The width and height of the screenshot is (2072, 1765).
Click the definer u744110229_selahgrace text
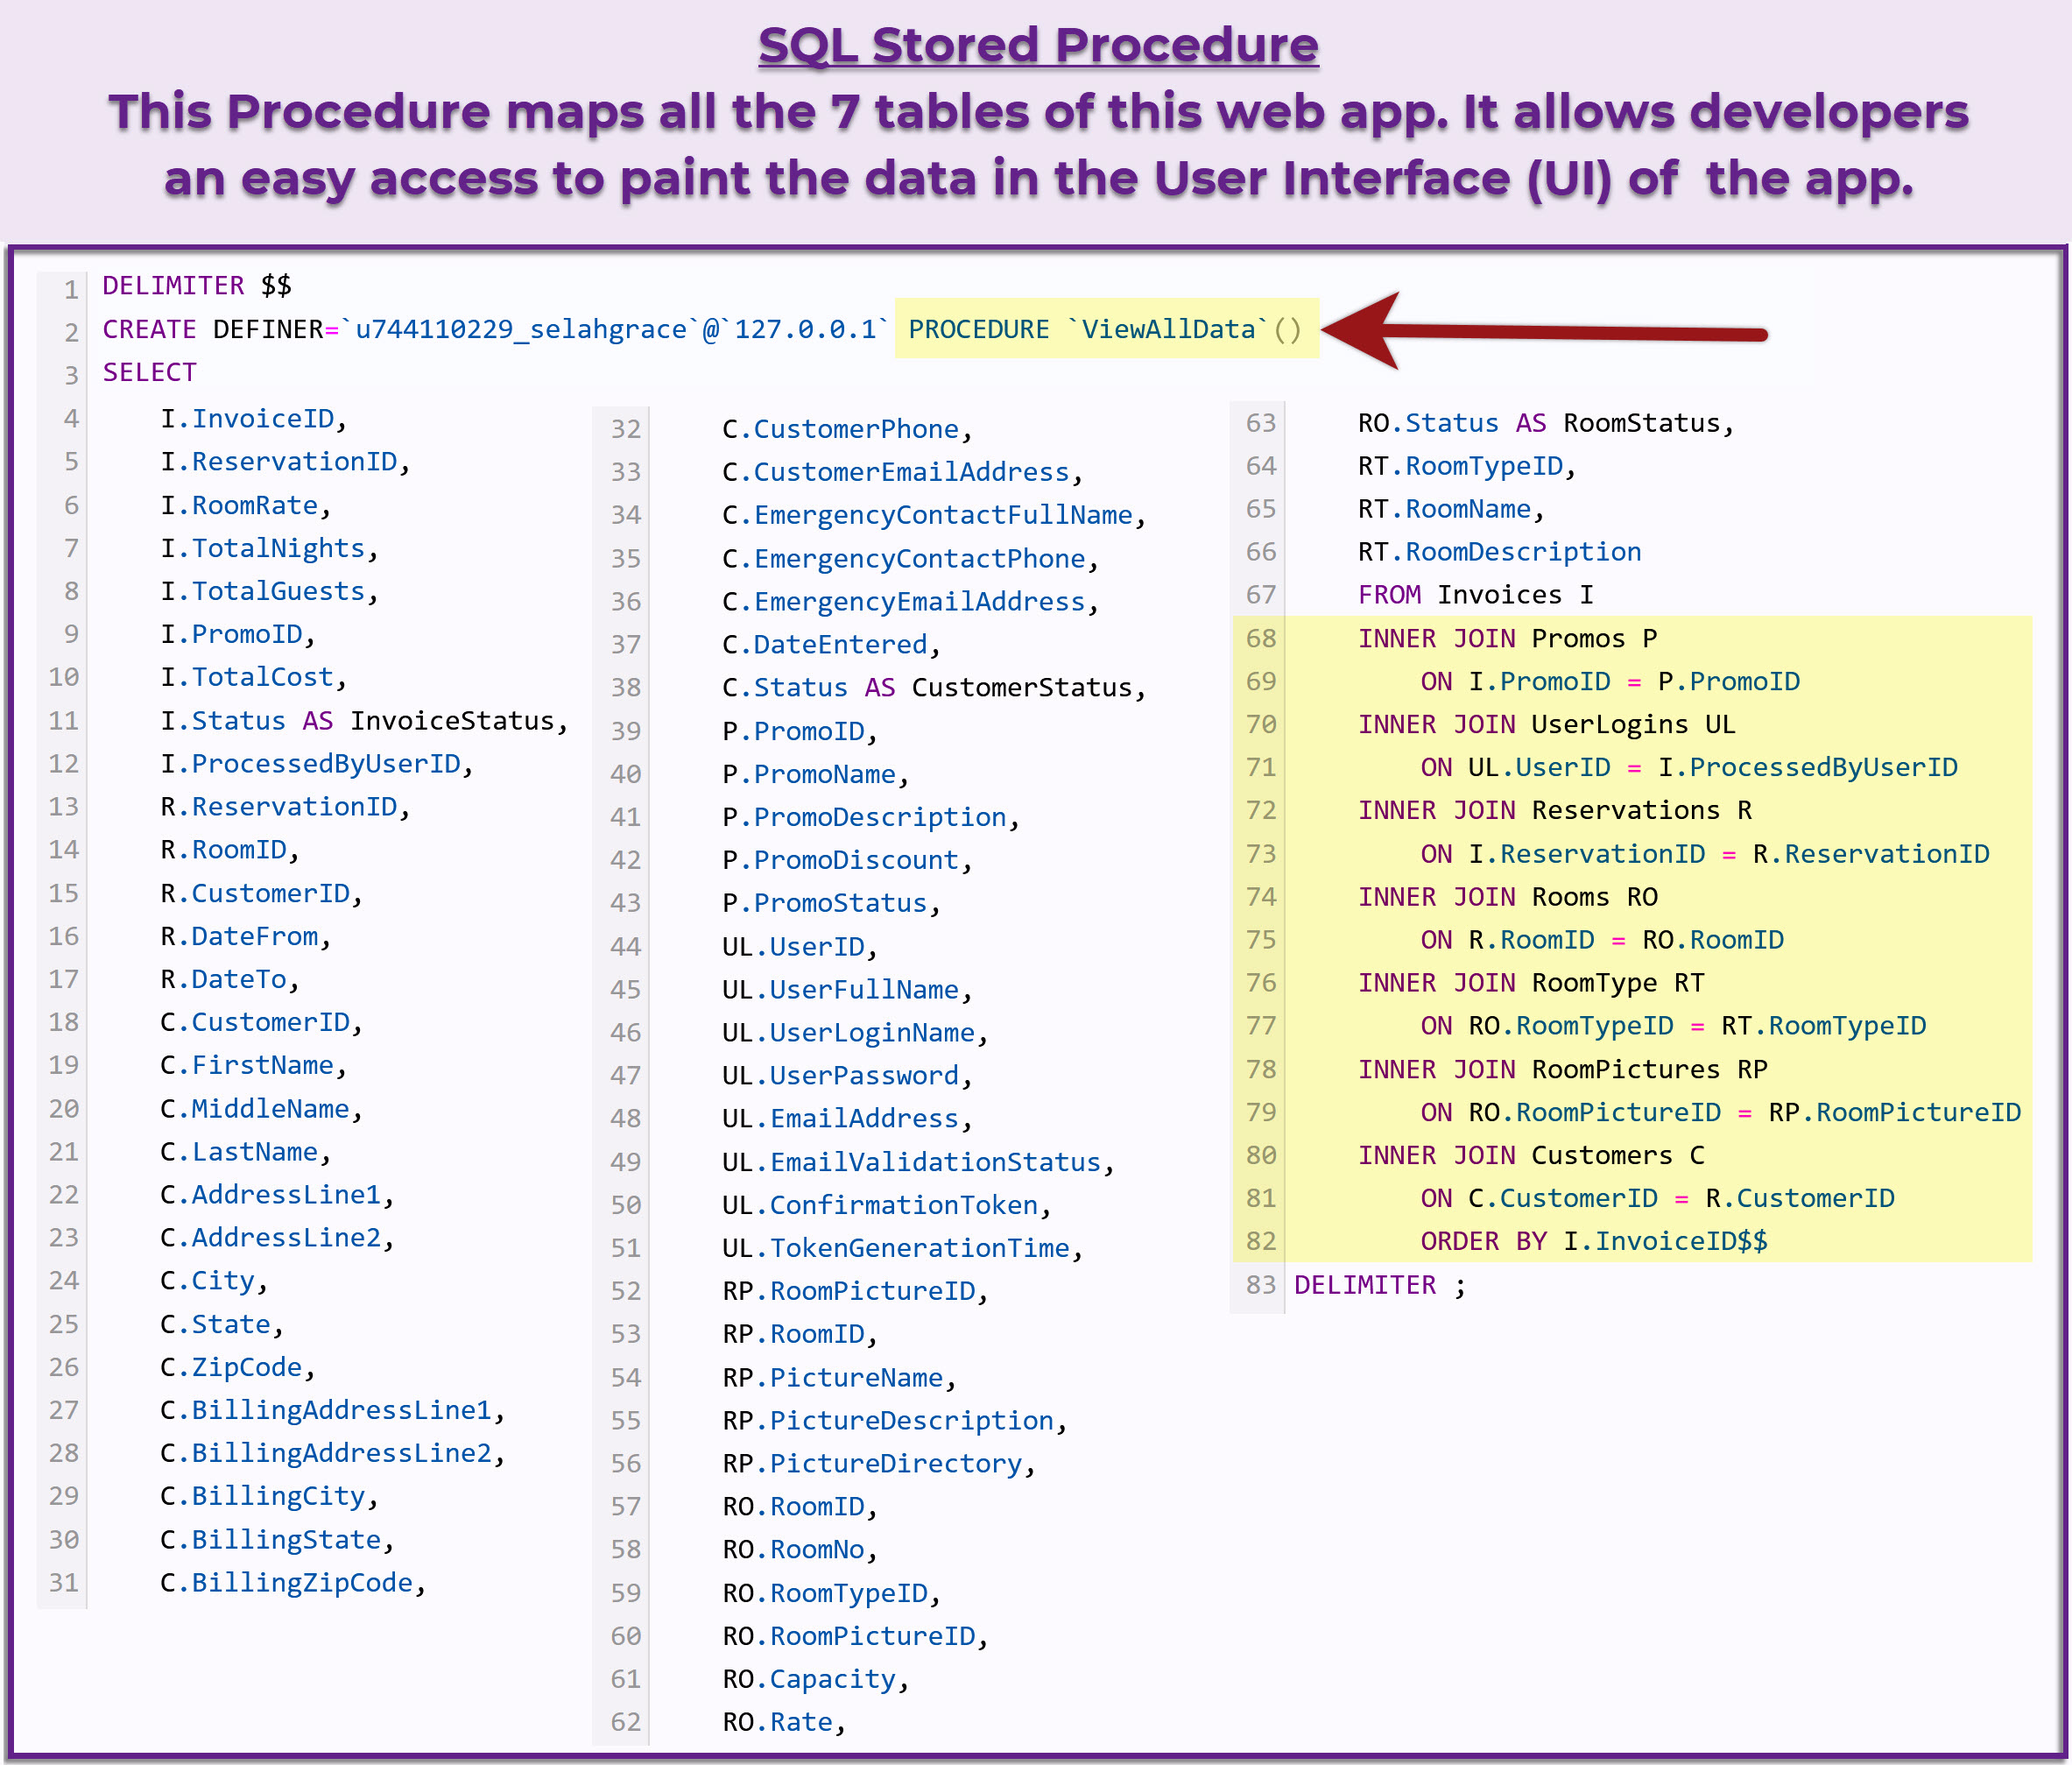pos(520,329)
